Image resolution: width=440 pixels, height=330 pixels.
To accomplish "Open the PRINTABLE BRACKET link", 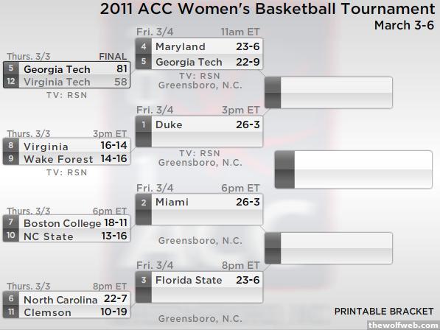I will coord(384,312).
